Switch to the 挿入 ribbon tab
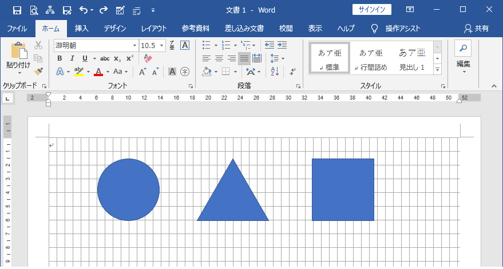The image size is (503, 269). [x=82, y=28]
